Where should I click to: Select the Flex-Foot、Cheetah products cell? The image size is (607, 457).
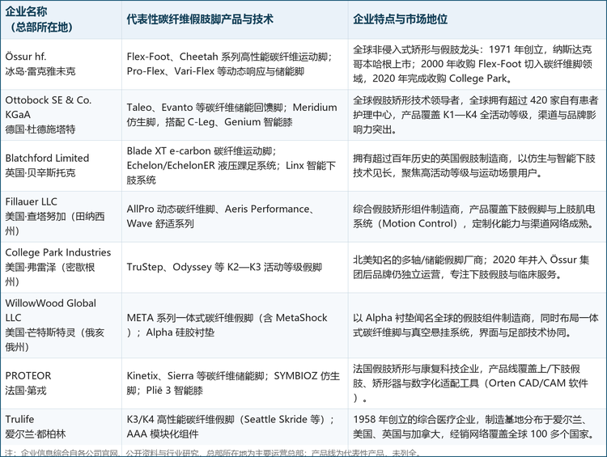pyautogui.click(x=235, y=64)
